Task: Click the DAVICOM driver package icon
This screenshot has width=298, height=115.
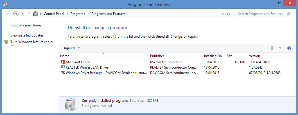Action: tap(63, 73)
